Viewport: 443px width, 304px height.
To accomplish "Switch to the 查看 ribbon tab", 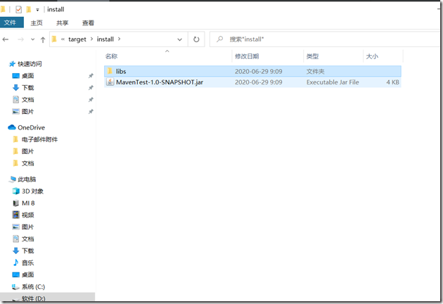I will (x=88, y=23).
